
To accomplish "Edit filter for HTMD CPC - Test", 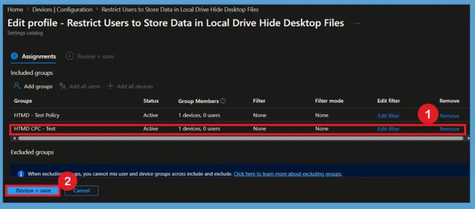I will coord(388,129).
